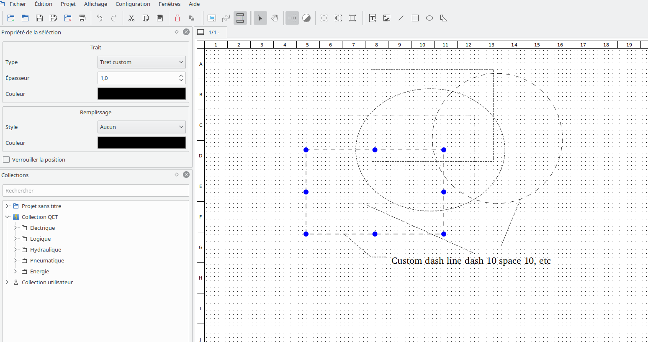Create a new project with the toolbar icon
Screen dimensions: 648x342
coord(11,18)
